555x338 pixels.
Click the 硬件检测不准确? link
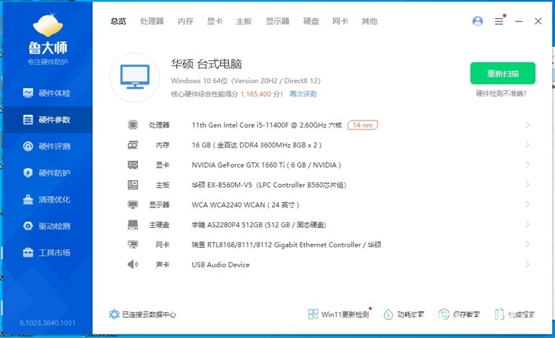[x=501, y=94]
